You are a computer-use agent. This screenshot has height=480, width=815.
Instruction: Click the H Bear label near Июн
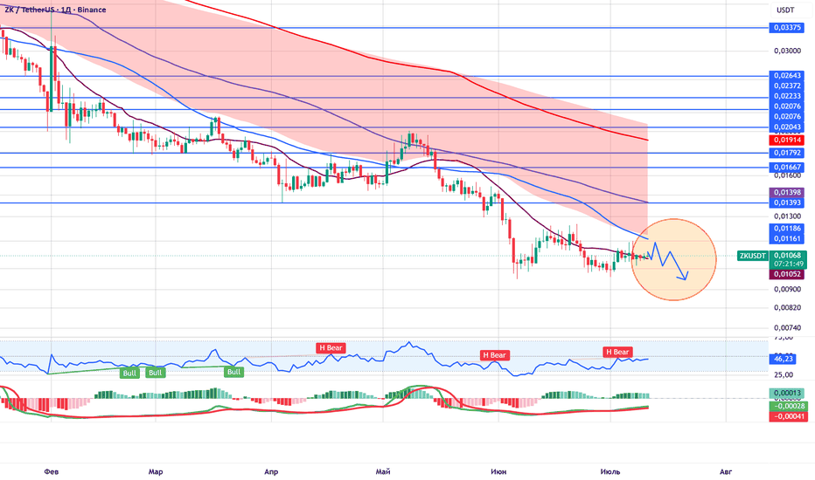[494, 355]
